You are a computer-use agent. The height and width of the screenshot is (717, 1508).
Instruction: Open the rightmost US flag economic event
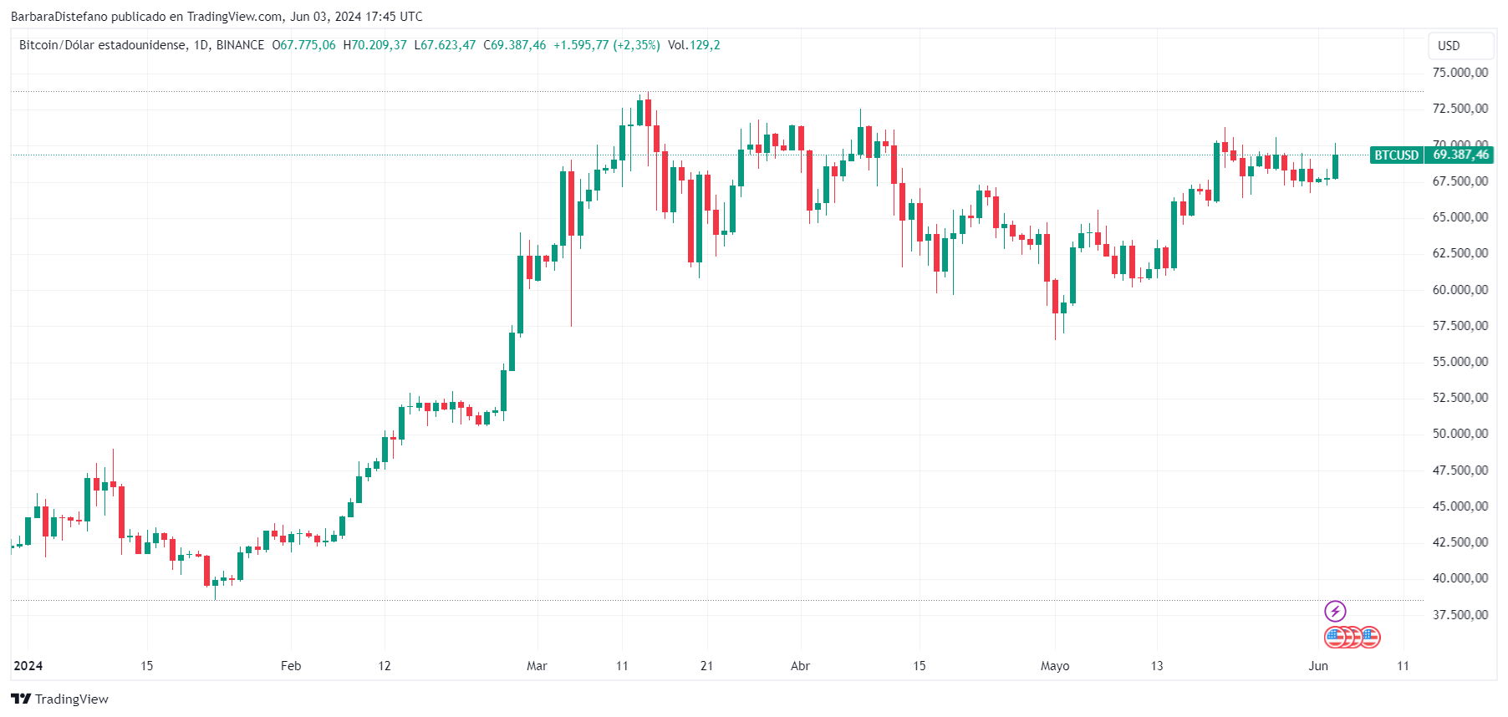(1369, 638)
